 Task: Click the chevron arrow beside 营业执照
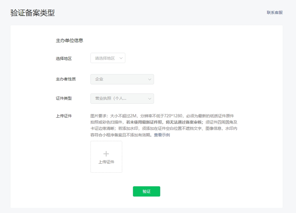tap(149, 99)
